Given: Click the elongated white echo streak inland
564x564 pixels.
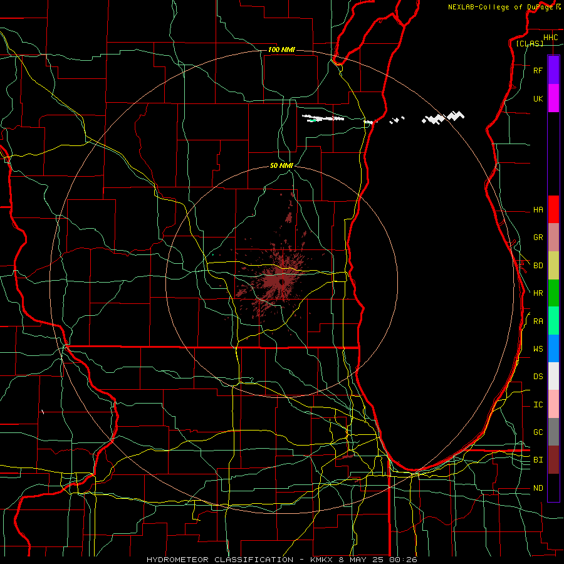Looking at the screenshot, I should coord(323,118).
